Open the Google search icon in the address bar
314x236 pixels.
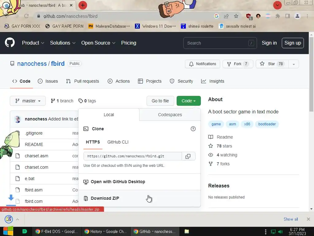click(x=216, y=16)
